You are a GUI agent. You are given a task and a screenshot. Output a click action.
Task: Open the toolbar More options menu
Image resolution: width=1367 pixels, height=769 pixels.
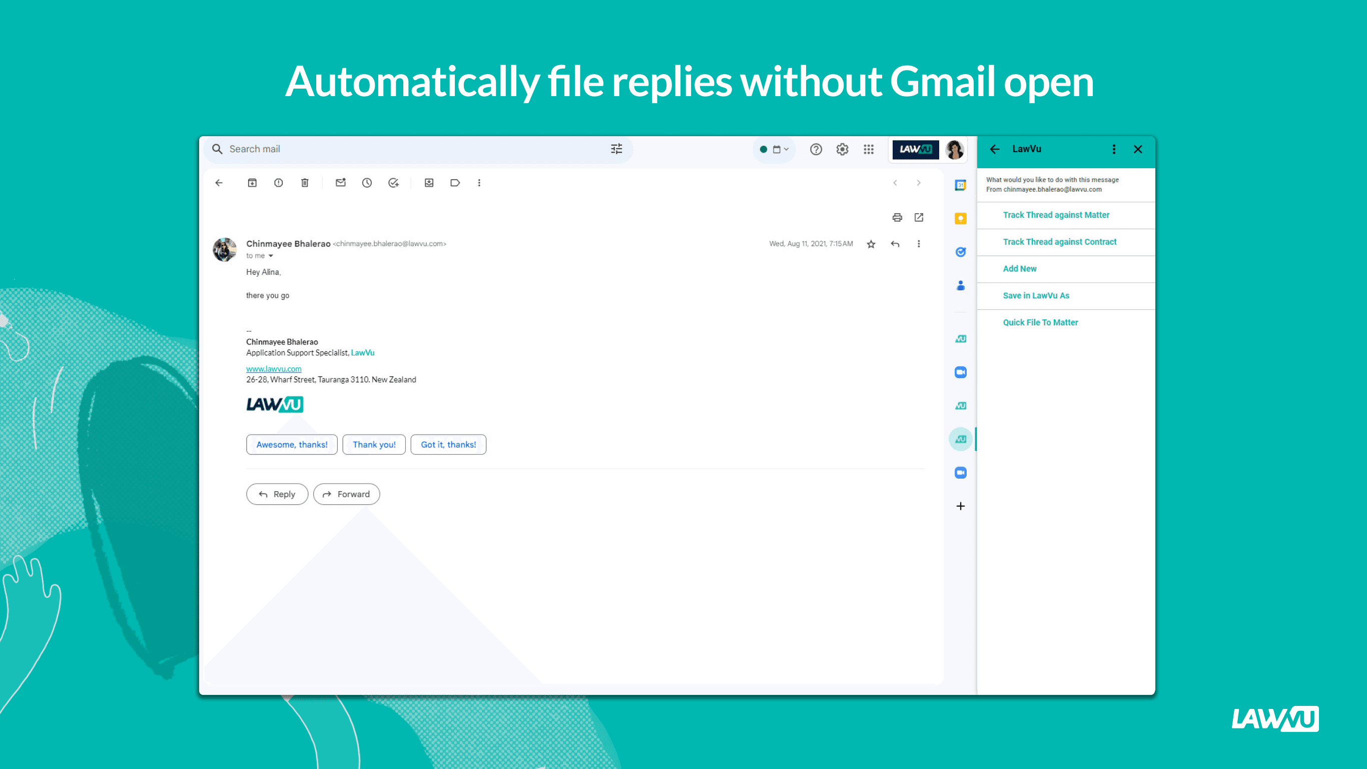point(479,183)
